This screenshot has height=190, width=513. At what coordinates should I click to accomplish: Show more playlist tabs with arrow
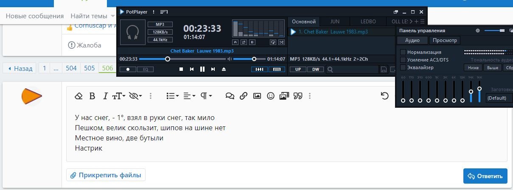pos(411,22)
